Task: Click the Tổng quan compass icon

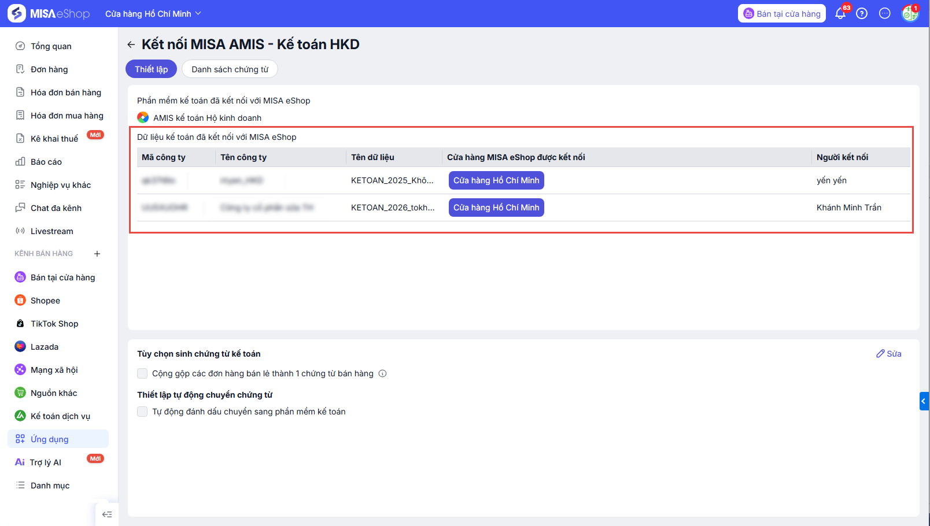Action: 20,46
